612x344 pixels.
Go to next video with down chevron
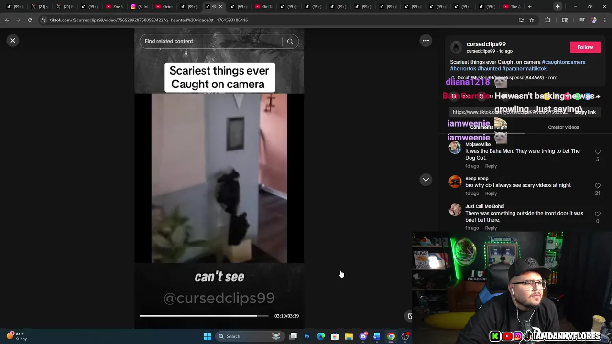point(426,180)
